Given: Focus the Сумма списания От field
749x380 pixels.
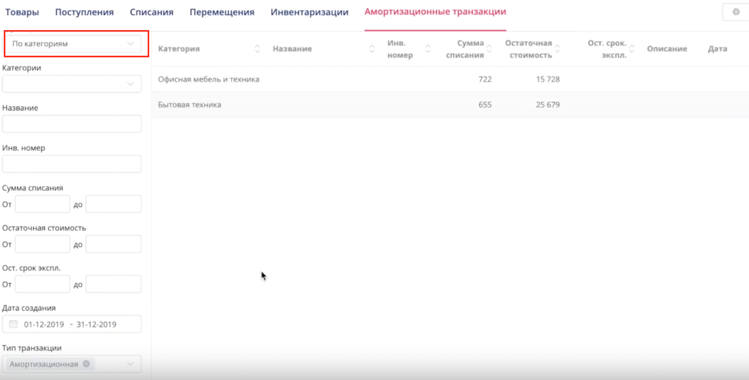Looking at the screenshot, I should click(x=42, y=204).
